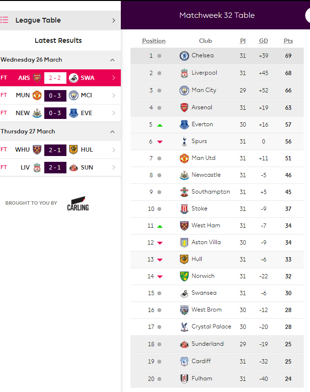Open the MUN 0-3 MCI match result
This screenshot has height=392, width=310.
[x=60, y=95]
